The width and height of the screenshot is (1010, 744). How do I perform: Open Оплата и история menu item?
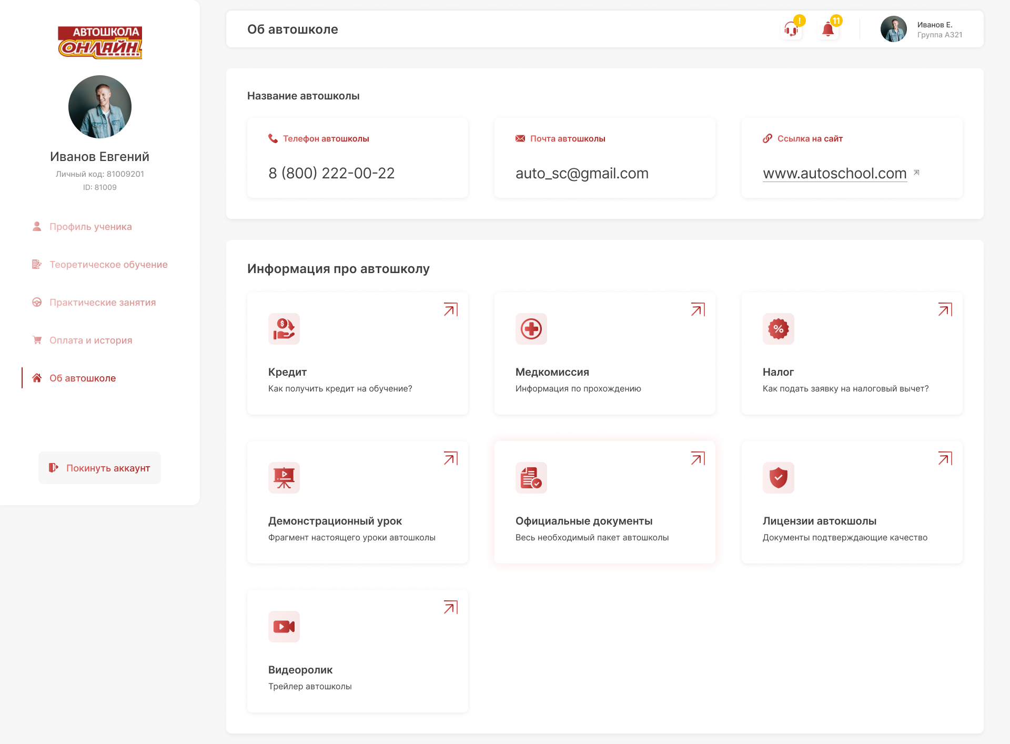90,340
